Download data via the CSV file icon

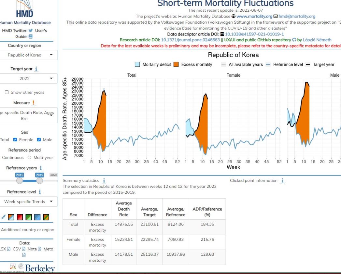(x=23, y=249)
